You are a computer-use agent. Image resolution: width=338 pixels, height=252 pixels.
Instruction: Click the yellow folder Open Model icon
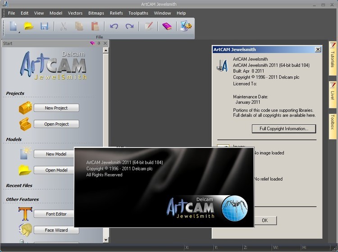tap(25, 170)
